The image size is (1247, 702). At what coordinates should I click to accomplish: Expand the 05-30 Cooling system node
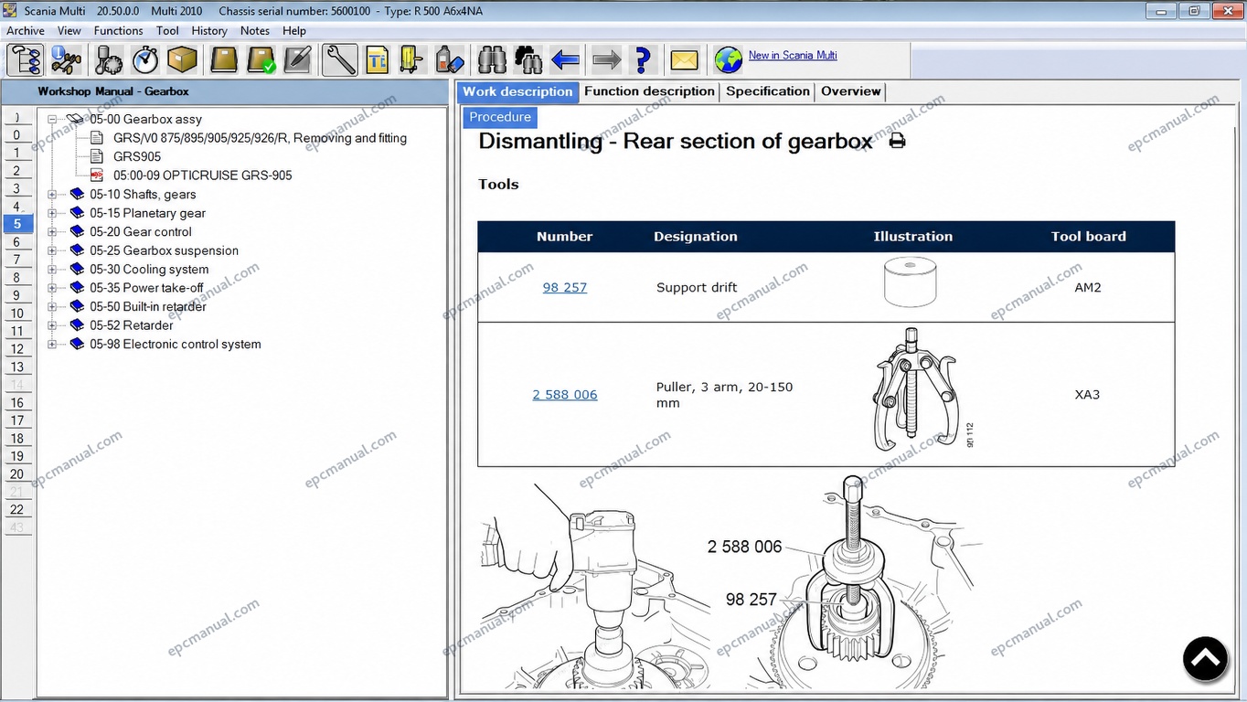[x=52, y=269]
